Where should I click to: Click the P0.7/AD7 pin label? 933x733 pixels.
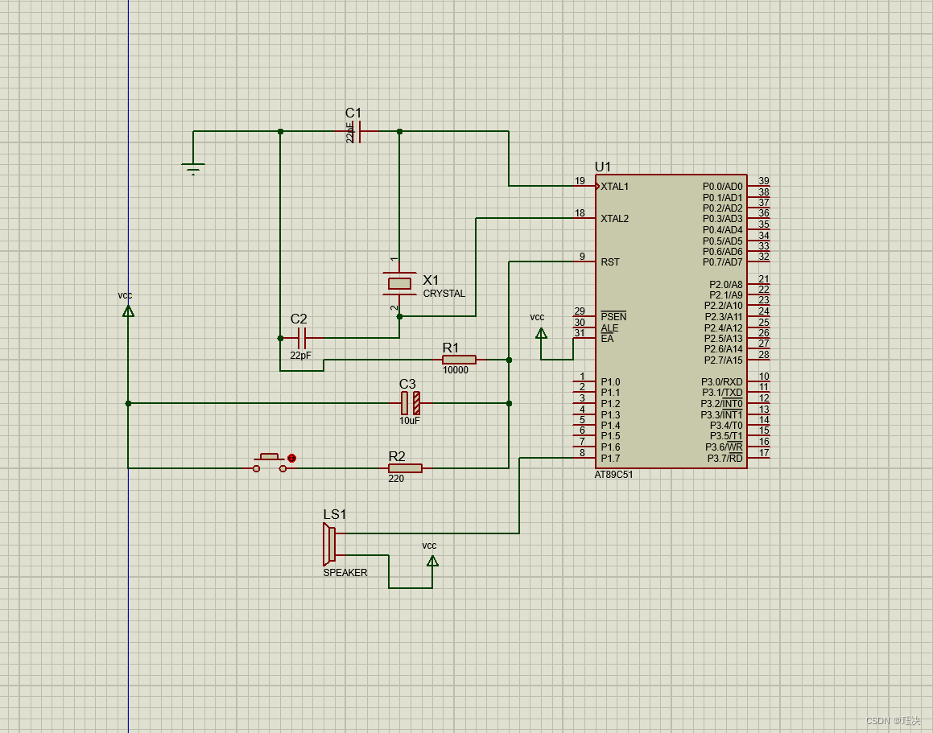pos(722,261)
